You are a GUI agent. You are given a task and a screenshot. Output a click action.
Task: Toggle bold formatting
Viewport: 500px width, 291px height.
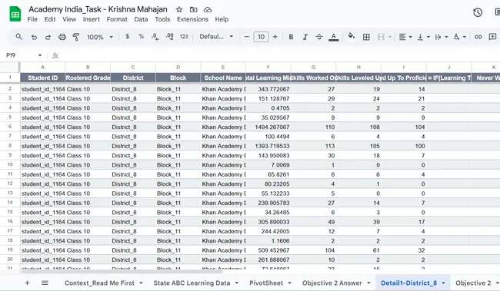click(x=291, y=37)
